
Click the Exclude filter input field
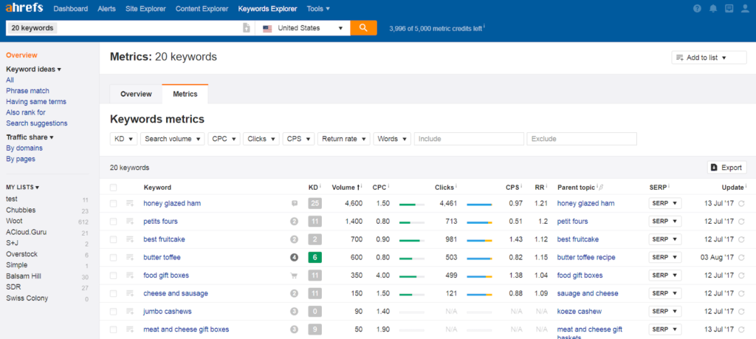(582, 139)
